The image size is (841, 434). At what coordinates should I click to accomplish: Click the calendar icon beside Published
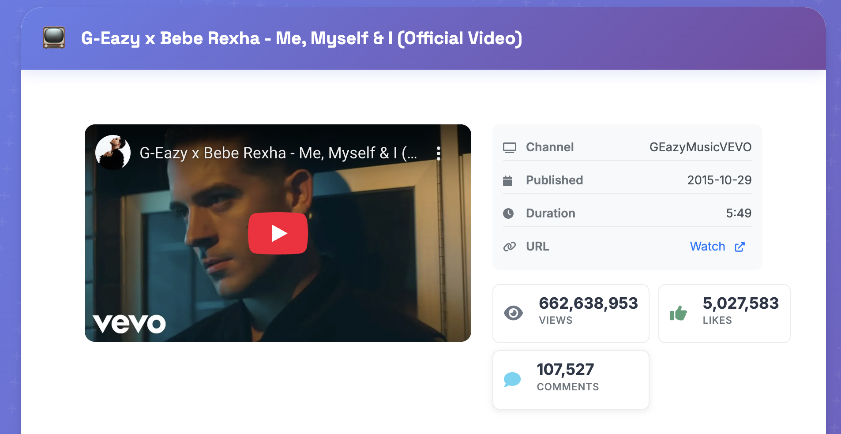tap(508, 180)
